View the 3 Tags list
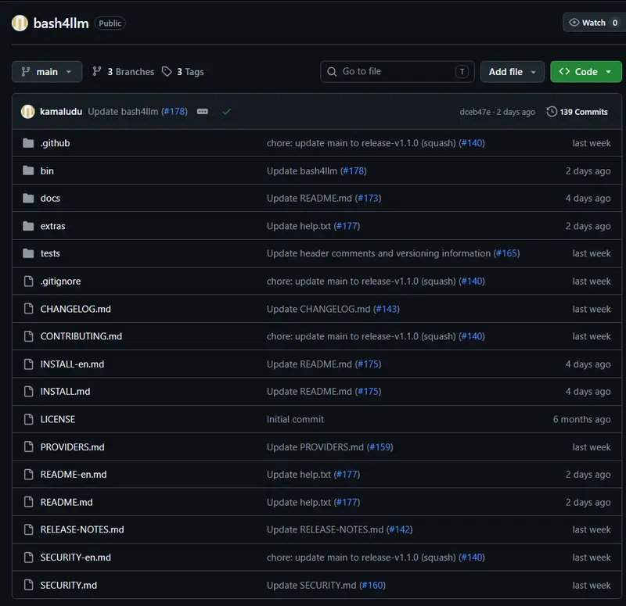 [183, 72]
